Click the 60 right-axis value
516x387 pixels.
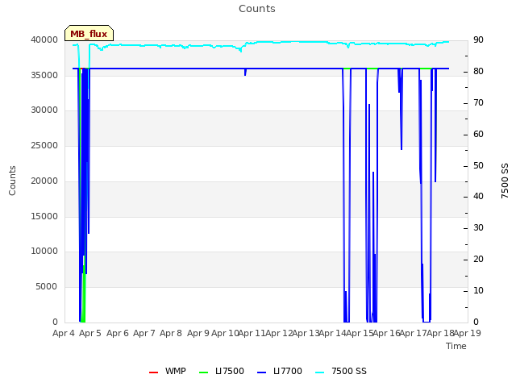(478, 135)
